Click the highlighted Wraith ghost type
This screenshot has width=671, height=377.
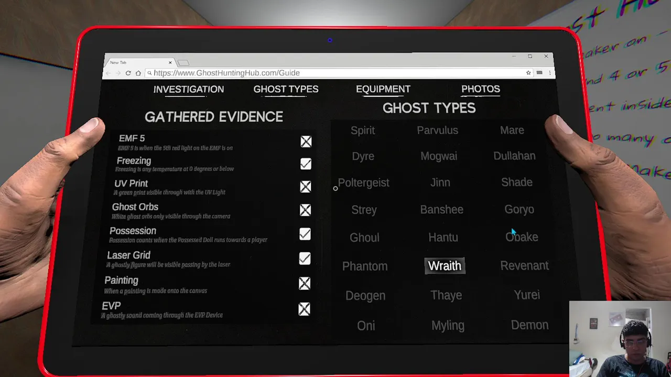pos(445,265)
